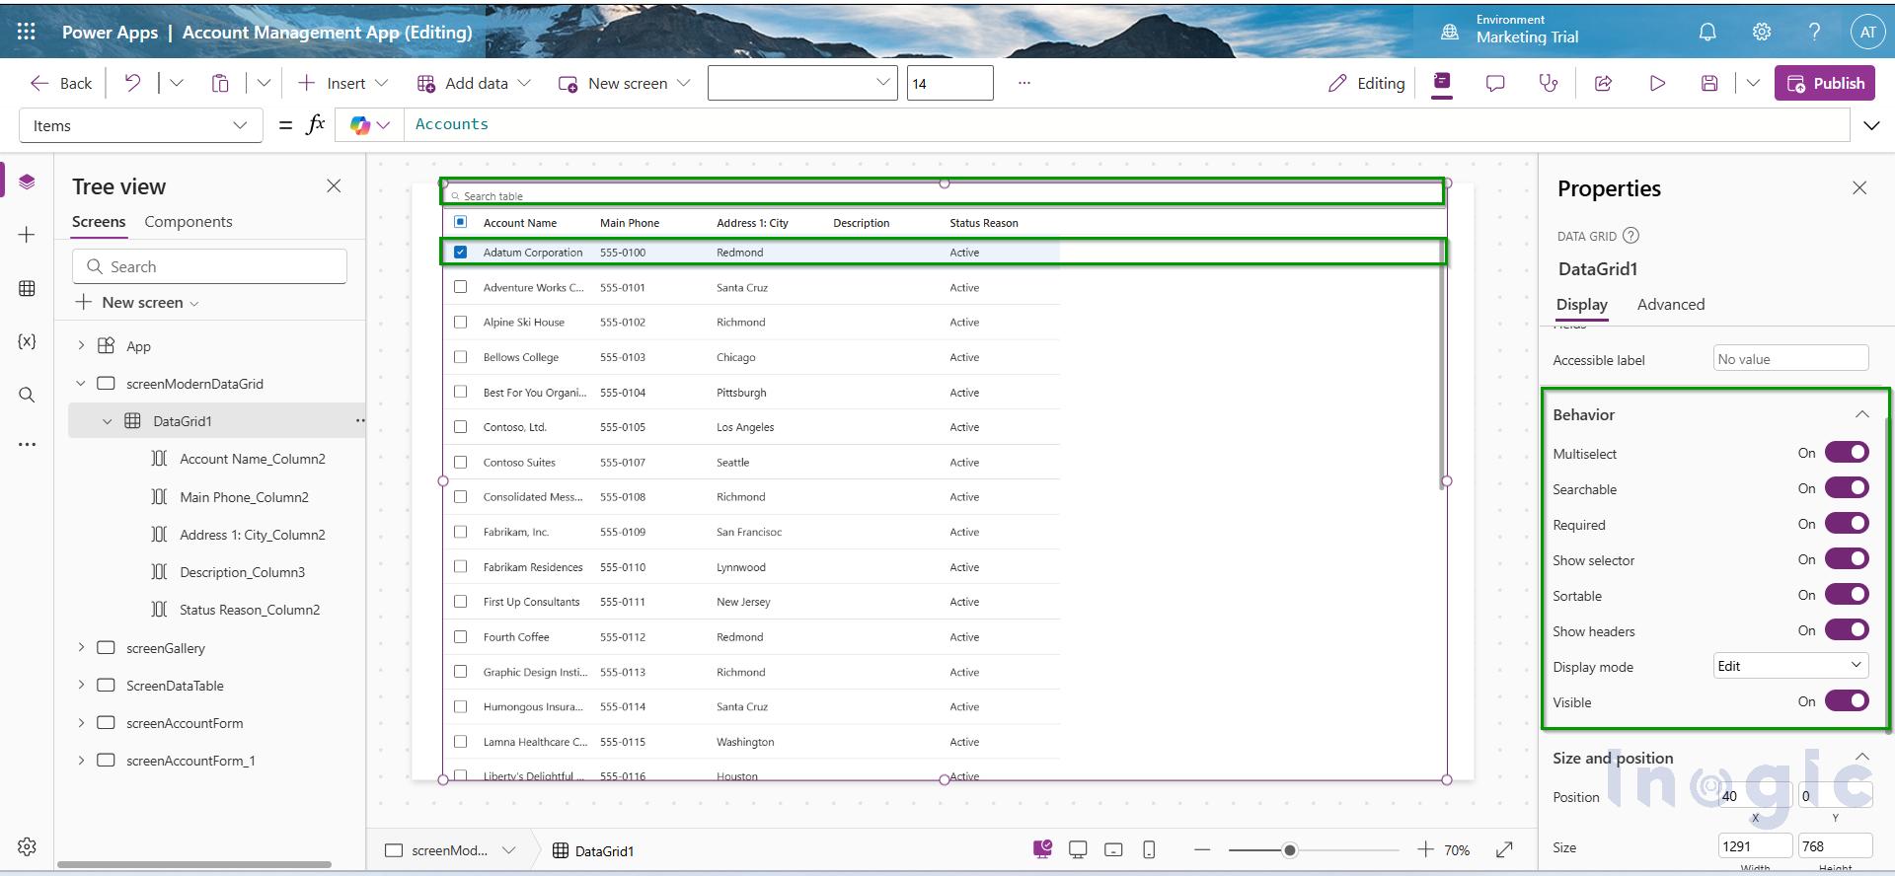
Task: Switch to the Components tab
Action: click(x=189, y=222)
